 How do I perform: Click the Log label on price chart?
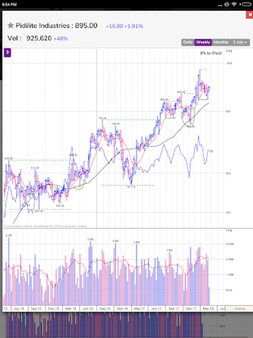pyautogui.click(x=229, y=50)
